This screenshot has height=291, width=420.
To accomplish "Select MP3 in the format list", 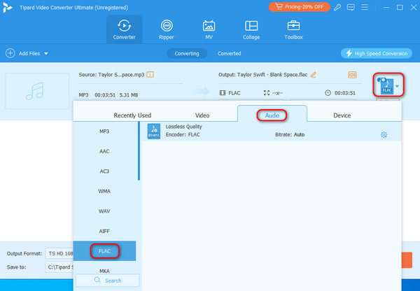I will 104,132.
